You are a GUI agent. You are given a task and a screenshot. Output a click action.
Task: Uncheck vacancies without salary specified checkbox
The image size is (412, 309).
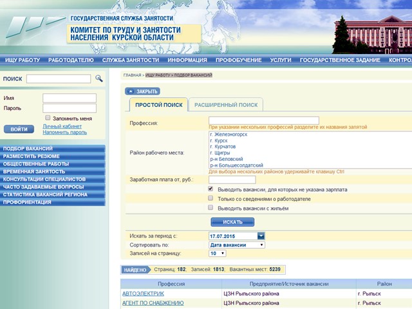point(211,189)
